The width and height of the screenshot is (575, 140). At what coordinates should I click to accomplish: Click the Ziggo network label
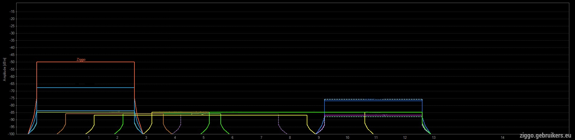(81, 60)
